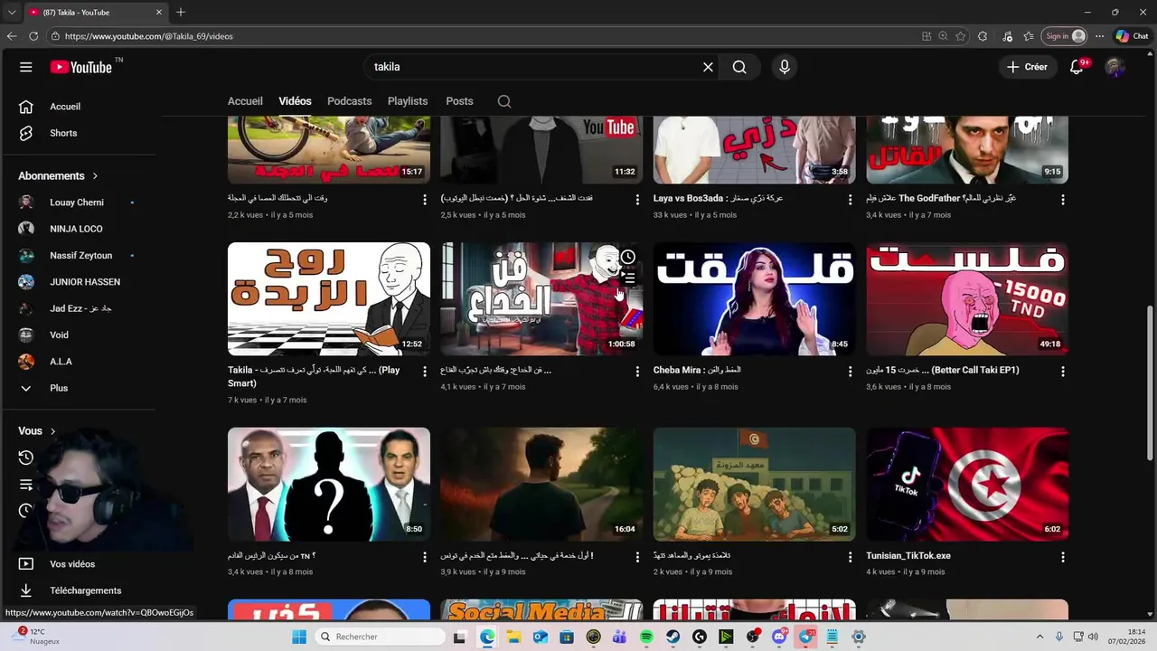Click the Créer button

[x=1028, y=67]
